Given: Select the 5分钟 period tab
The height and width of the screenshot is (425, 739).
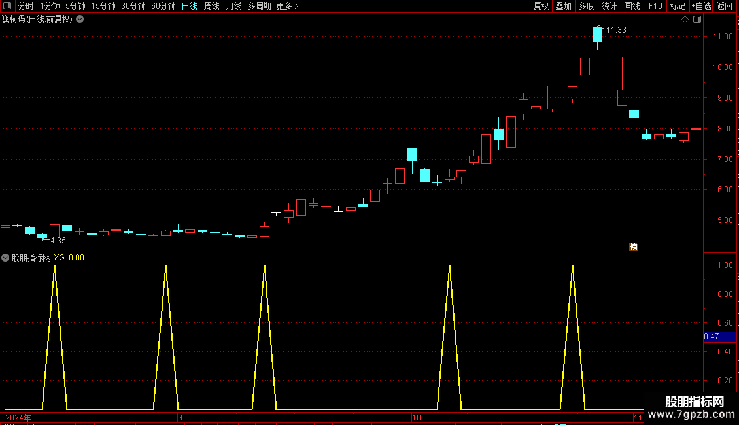Looking at the screenshot, I should coord(75,6).
